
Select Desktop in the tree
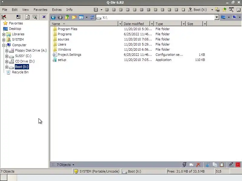click(x=15, y=29)
